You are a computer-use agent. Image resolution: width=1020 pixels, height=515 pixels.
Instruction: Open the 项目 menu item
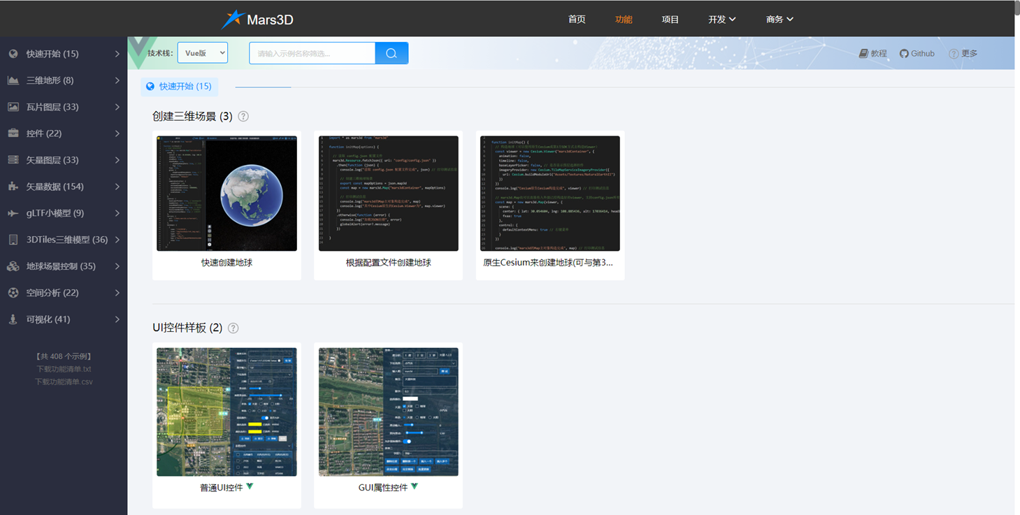670,20
